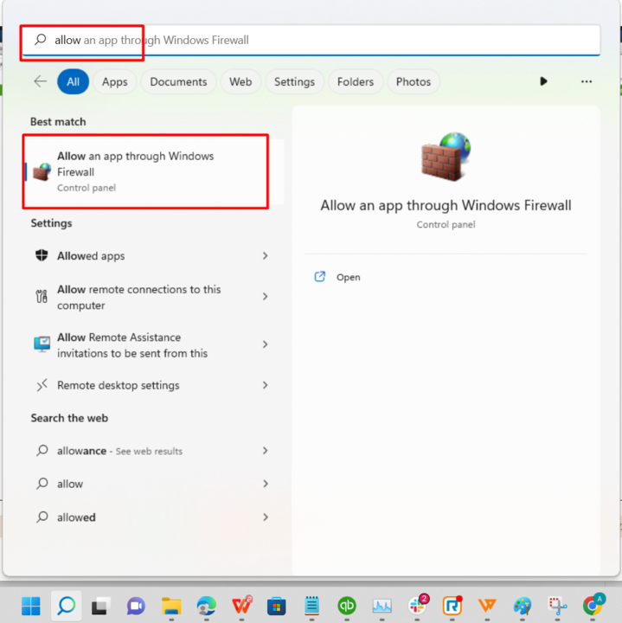Search the web for allowed
This screenshot has height=623, width=622.
pyautogui.click(x=151, y=517)
